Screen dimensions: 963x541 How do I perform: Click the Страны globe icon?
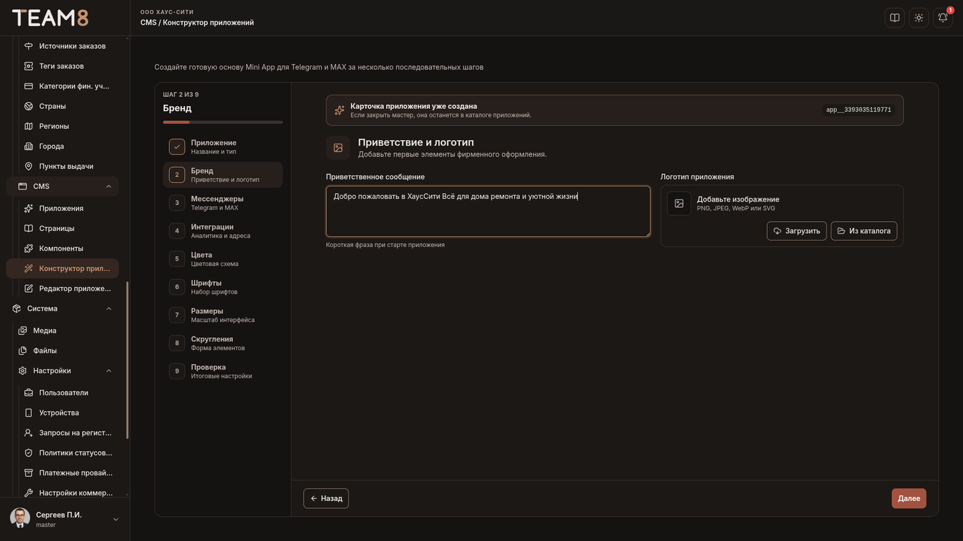click(x=29, y=106)
